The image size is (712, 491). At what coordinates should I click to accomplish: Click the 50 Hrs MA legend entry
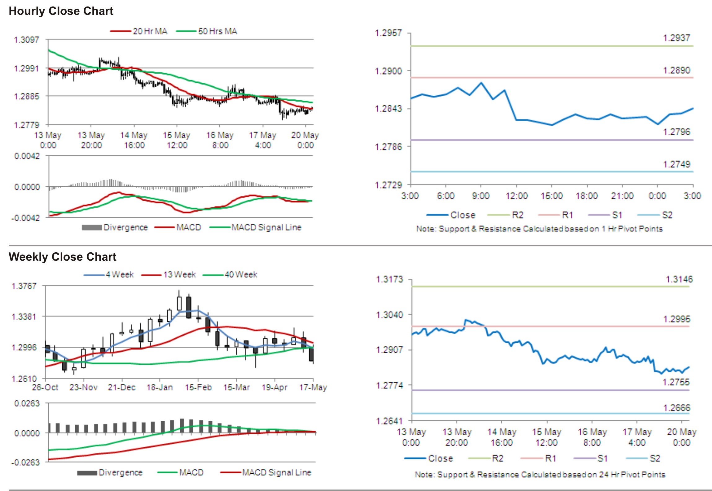tap(207, 31)
